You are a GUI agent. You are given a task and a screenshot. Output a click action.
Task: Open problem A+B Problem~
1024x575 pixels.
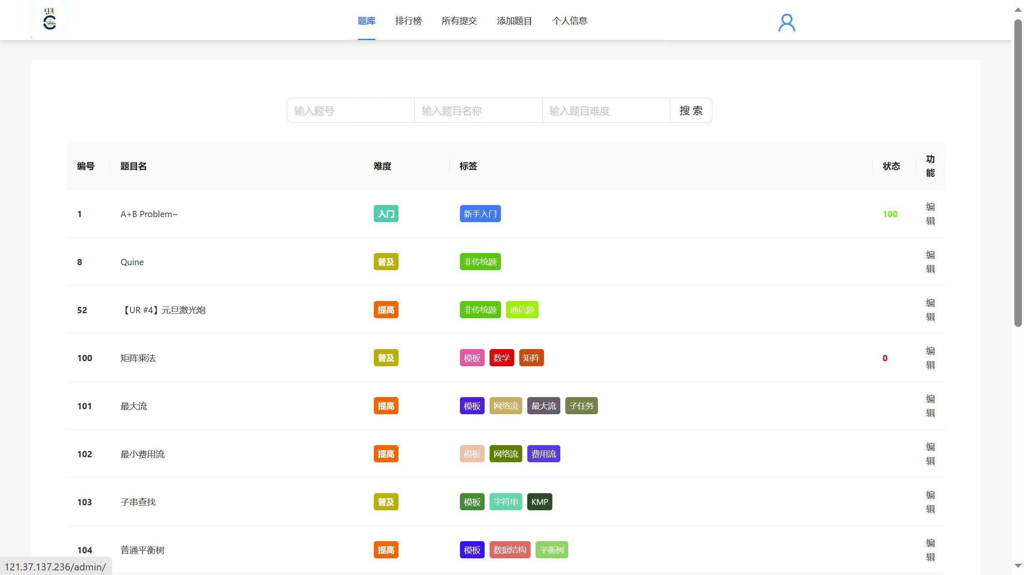coord(149,214)
